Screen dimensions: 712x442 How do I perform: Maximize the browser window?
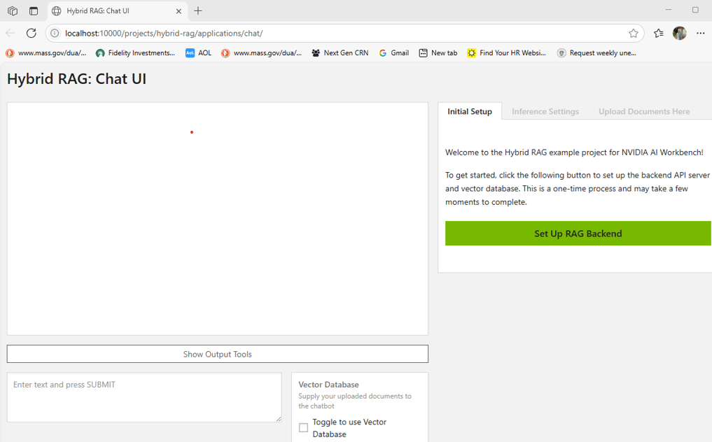coord(695,10)
